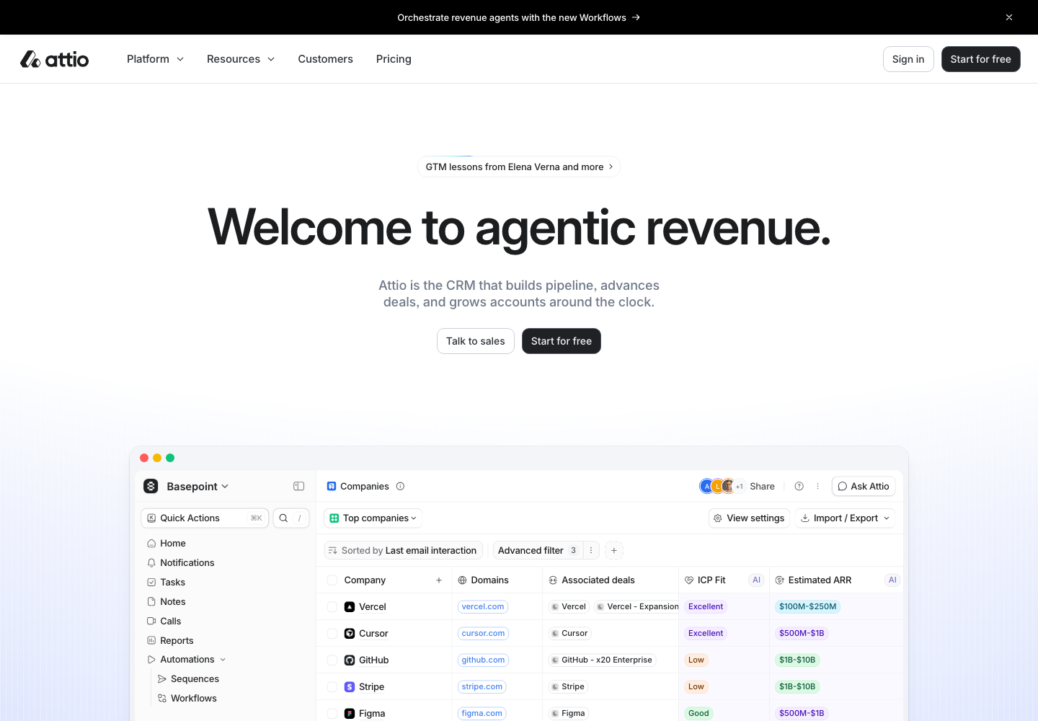Select the Figma row checkbox
Viewport: 1038px width, 721px height.
[332, 713]
